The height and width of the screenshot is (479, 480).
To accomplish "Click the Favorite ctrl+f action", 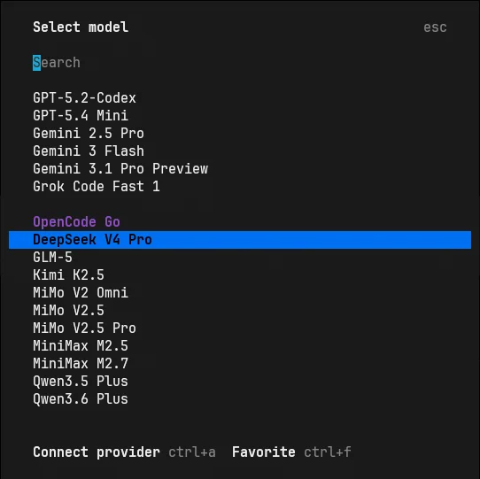I will (291, 452).
